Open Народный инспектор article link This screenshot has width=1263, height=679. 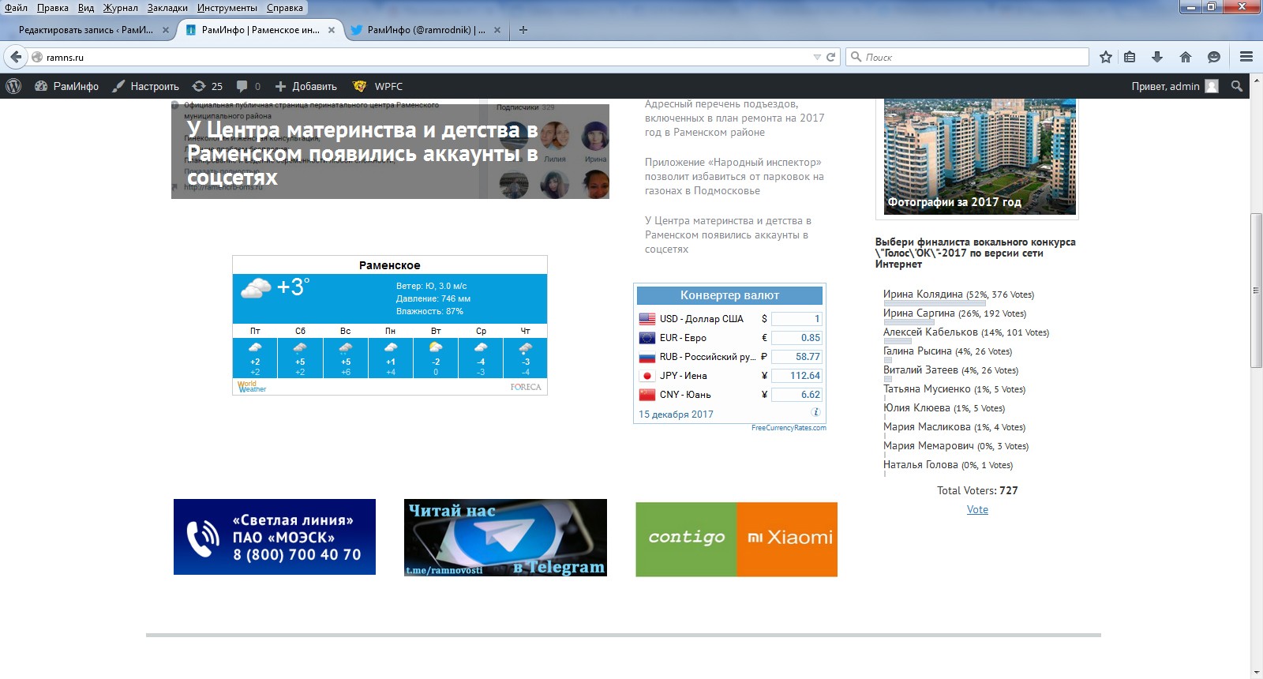(734, 176)
